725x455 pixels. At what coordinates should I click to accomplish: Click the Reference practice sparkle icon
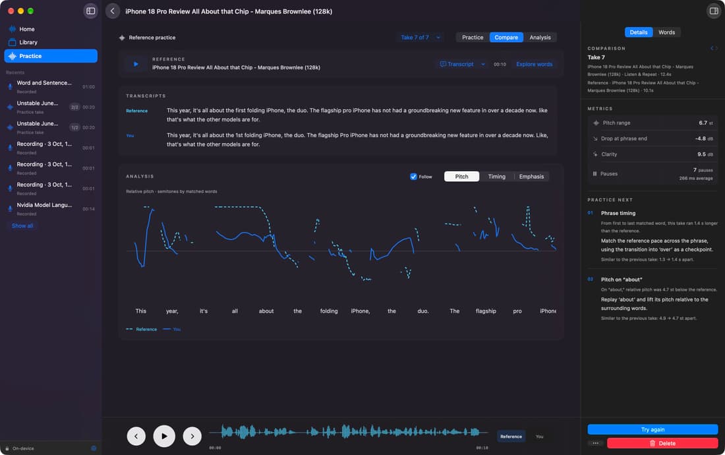pyautogui.click(x=122, y=38)
